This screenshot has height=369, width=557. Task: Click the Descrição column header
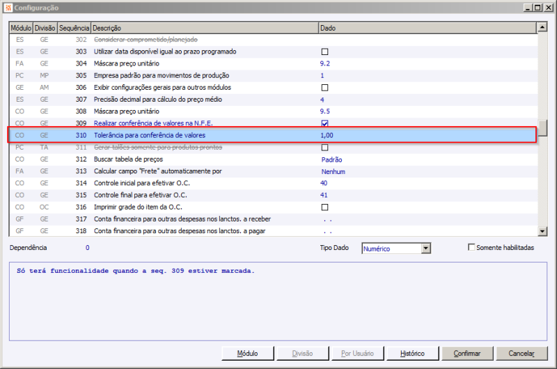click(205, 28)
